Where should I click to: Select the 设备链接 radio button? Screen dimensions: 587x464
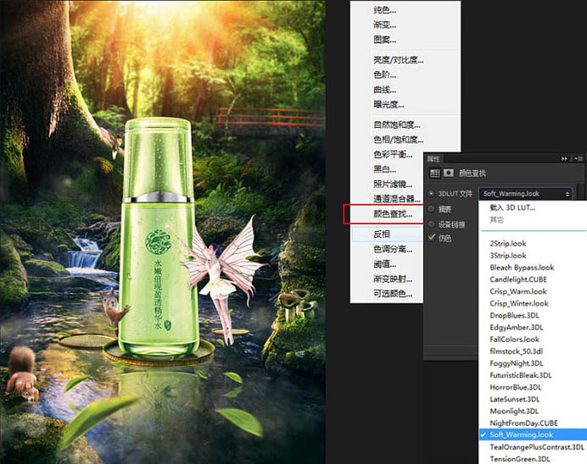click(x=432, y=224)
